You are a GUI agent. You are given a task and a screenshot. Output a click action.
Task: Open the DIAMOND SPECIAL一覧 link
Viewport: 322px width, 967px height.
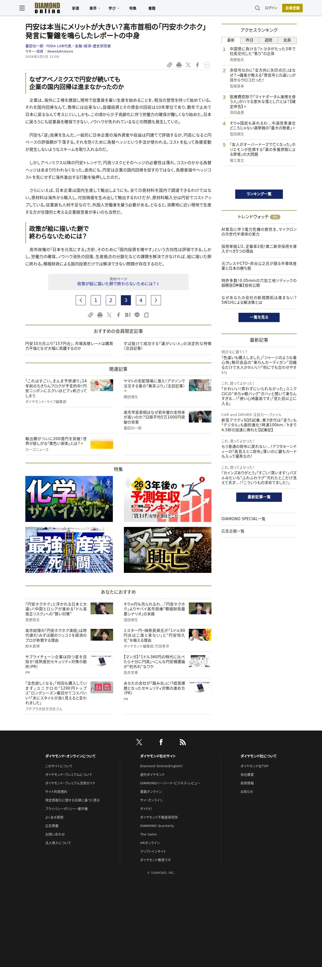click(x=243, y=519)
